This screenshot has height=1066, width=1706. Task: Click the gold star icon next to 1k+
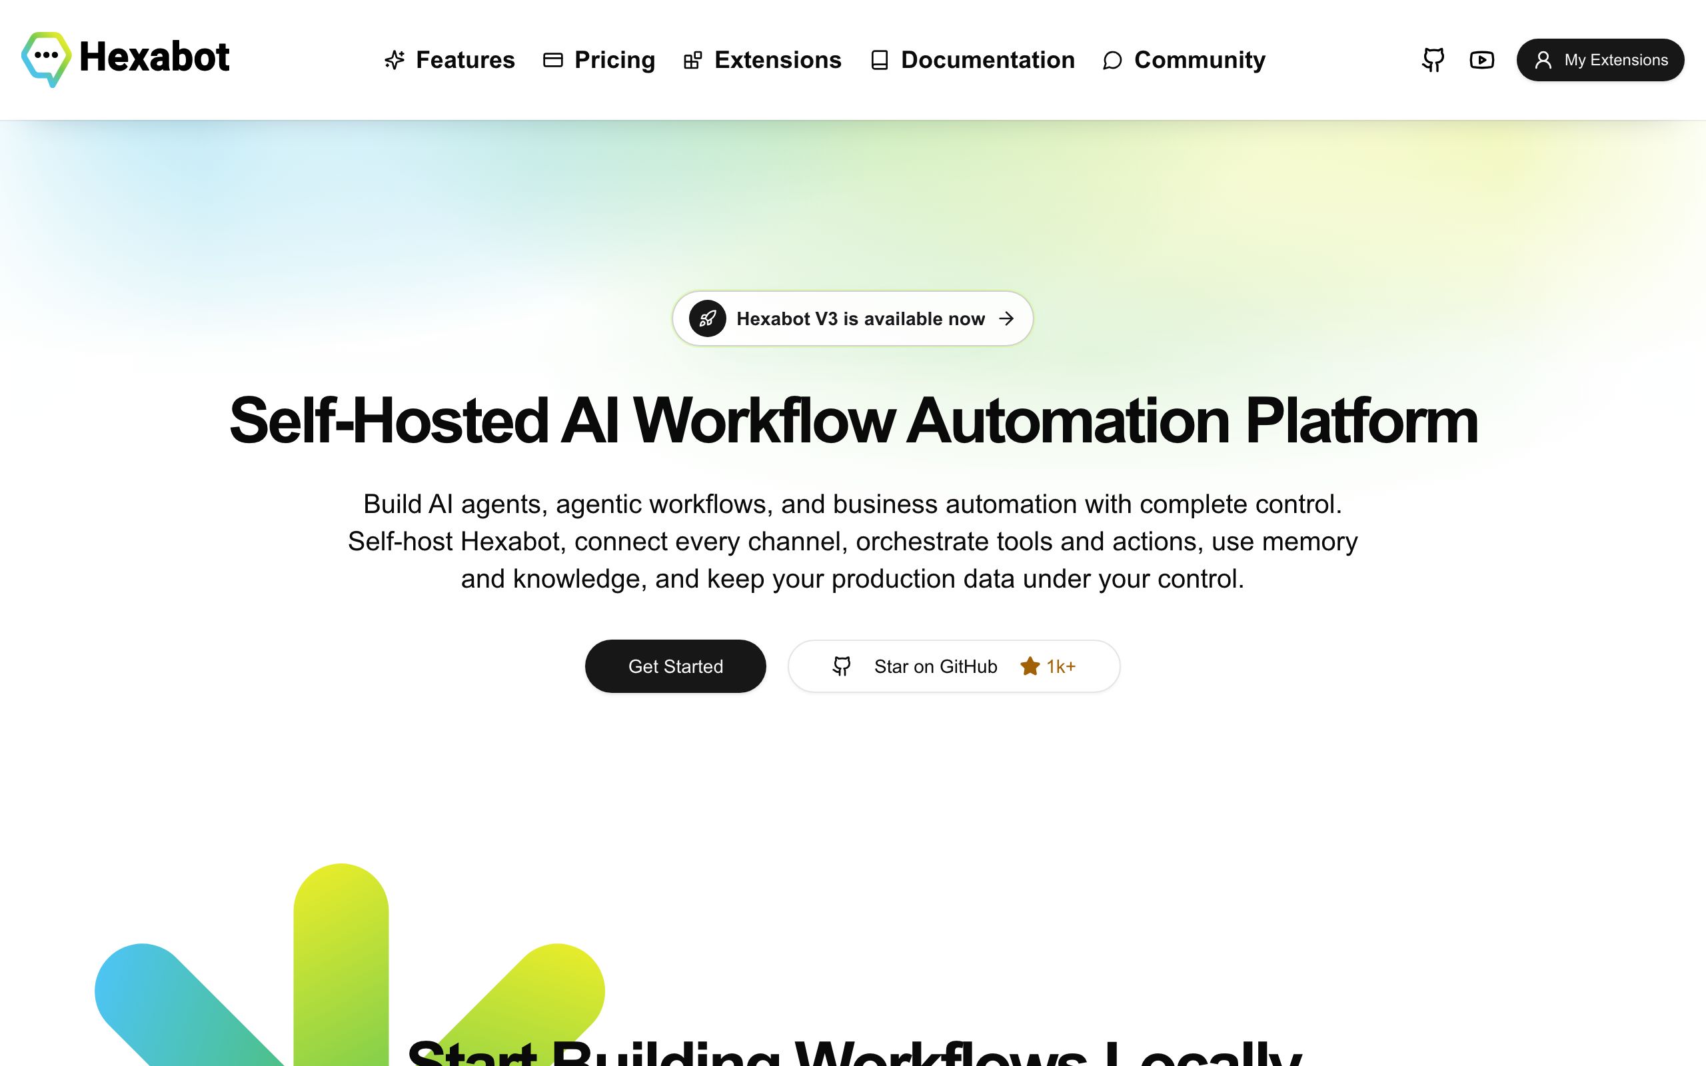[x=1030, y=666]
